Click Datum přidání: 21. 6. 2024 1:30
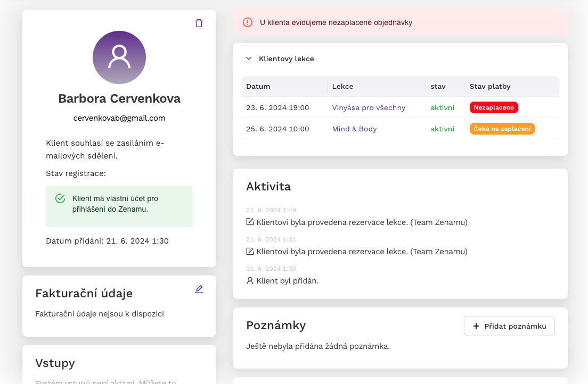The width and height of the screenshot is (588, 384). [107, 241]
